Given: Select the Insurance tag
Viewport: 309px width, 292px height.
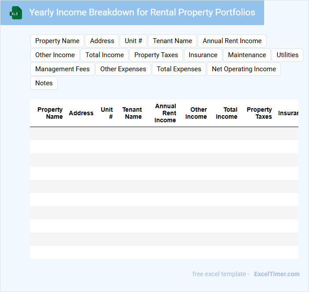Looking at the screenshot, I should 203,55.
